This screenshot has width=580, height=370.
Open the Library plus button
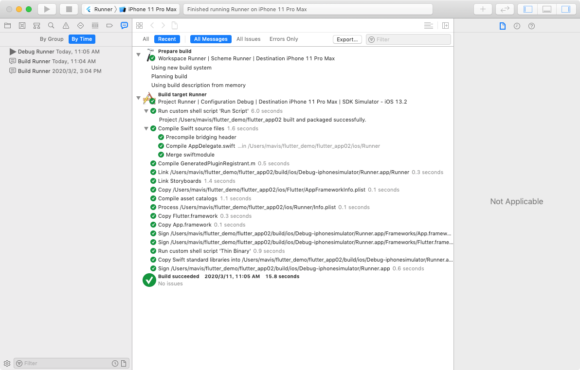(483, 9)
